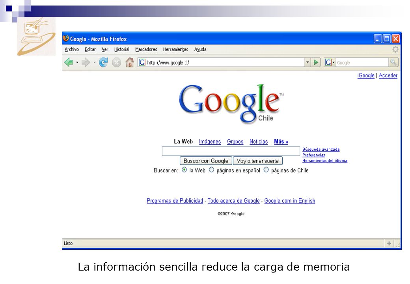Click the plus icon in the status bar

click(x=389, y=243)
